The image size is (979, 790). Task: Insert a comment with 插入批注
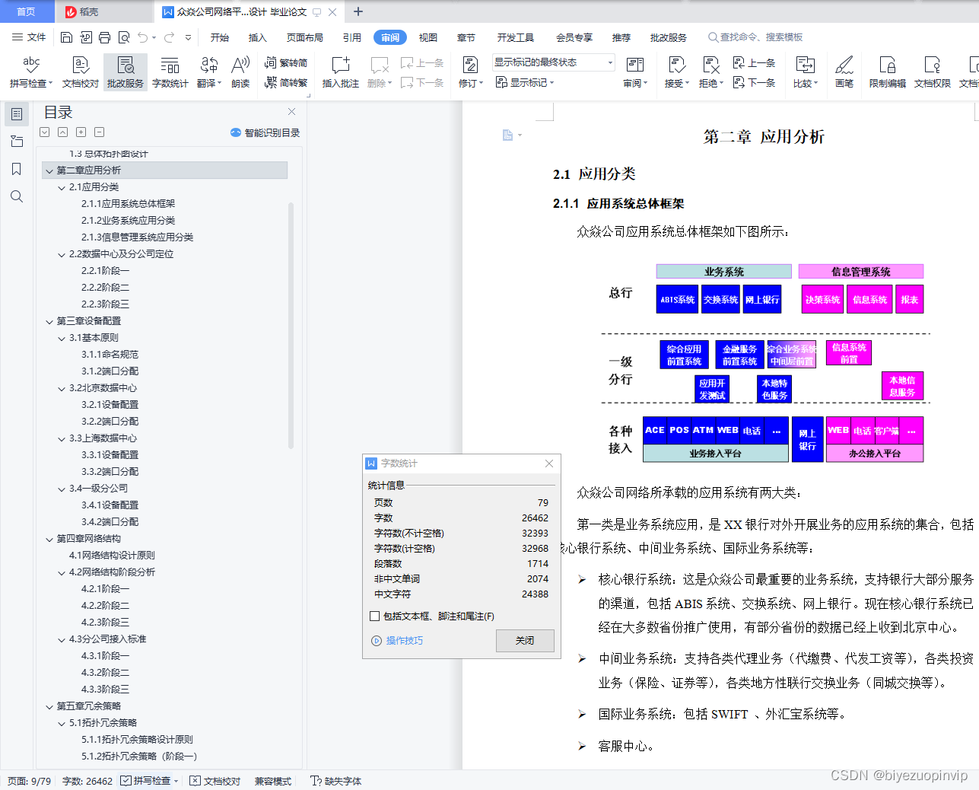pos(340,72)
